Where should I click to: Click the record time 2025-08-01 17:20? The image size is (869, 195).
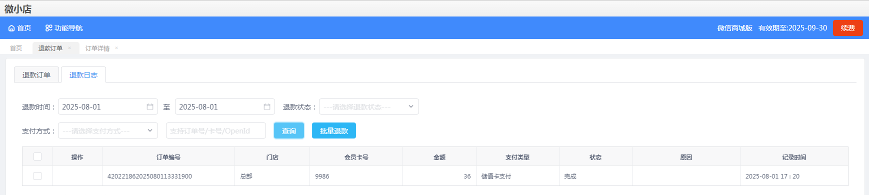[772, 176]
